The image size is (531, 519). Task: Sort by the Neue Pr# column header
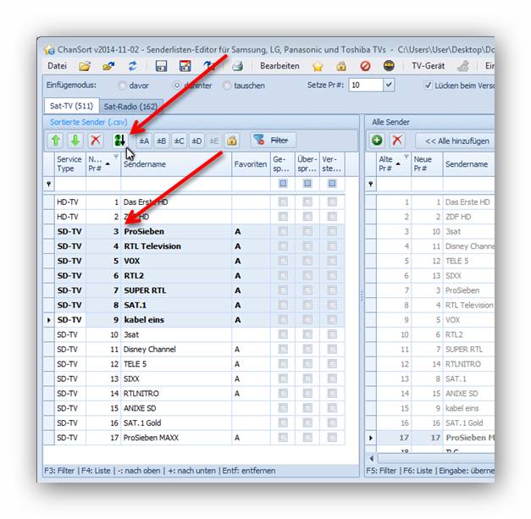point(427,164)
